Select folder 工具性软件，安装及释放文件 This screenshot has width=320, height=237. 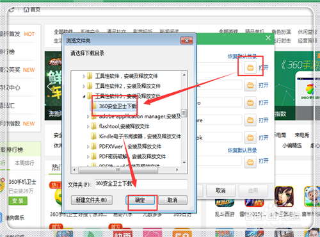tap(126, 76)
